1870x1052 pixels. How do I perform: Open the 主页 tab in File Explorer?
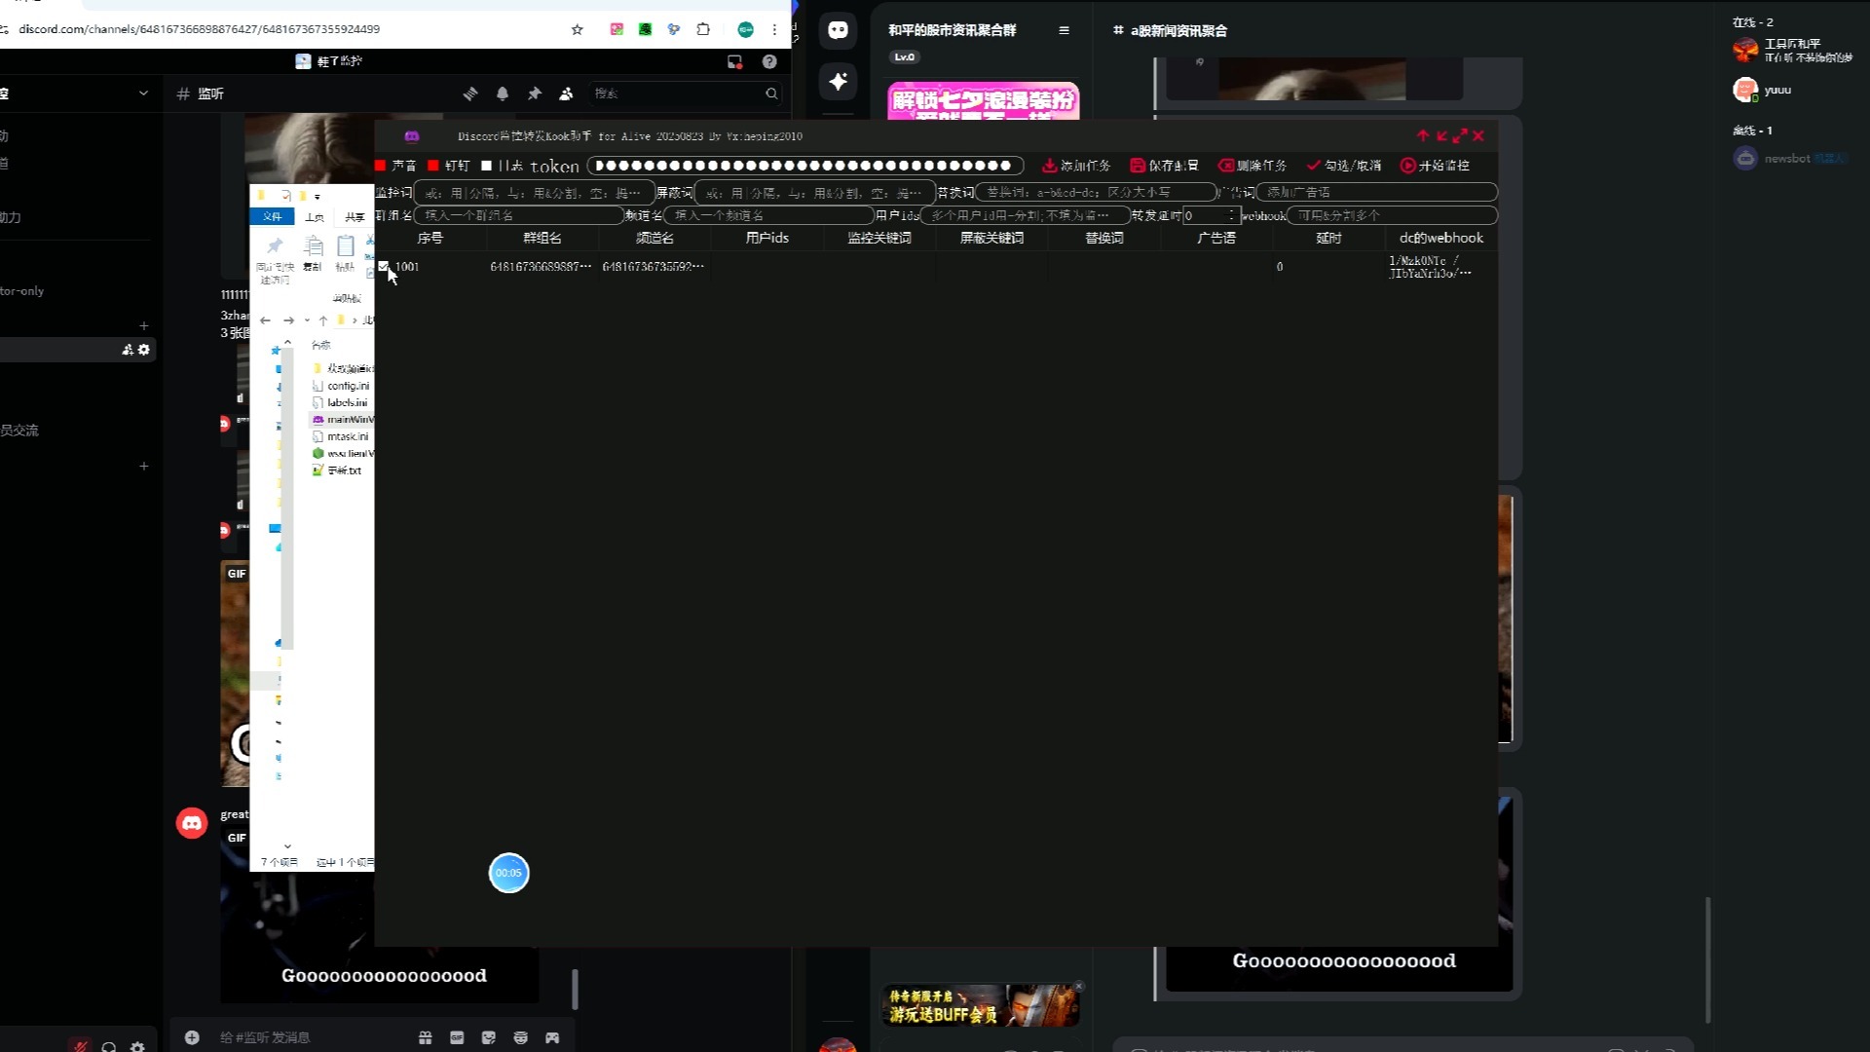tap(315, 216)
